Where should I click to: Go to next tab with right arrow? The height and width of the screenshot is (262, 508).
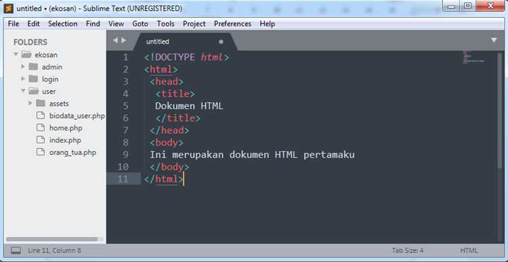tap(123, 41)
